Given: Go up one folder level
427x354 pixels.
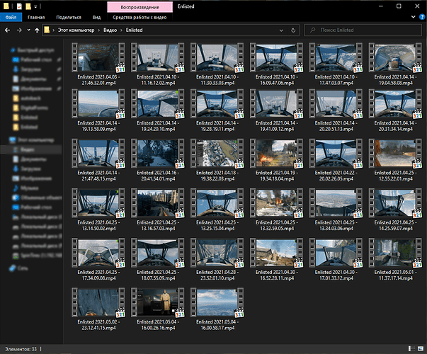Looking at the screenshot, I should click(x=37, y=30).
